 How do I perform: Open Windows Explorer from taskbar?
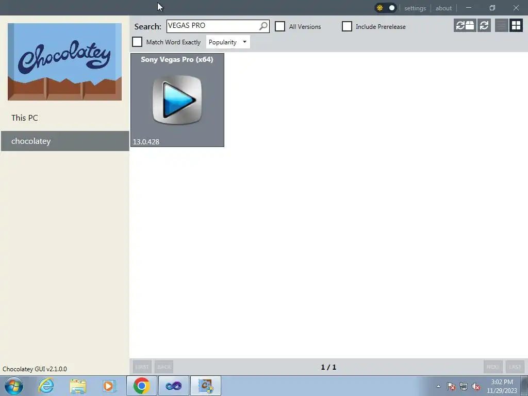(78, 386)
